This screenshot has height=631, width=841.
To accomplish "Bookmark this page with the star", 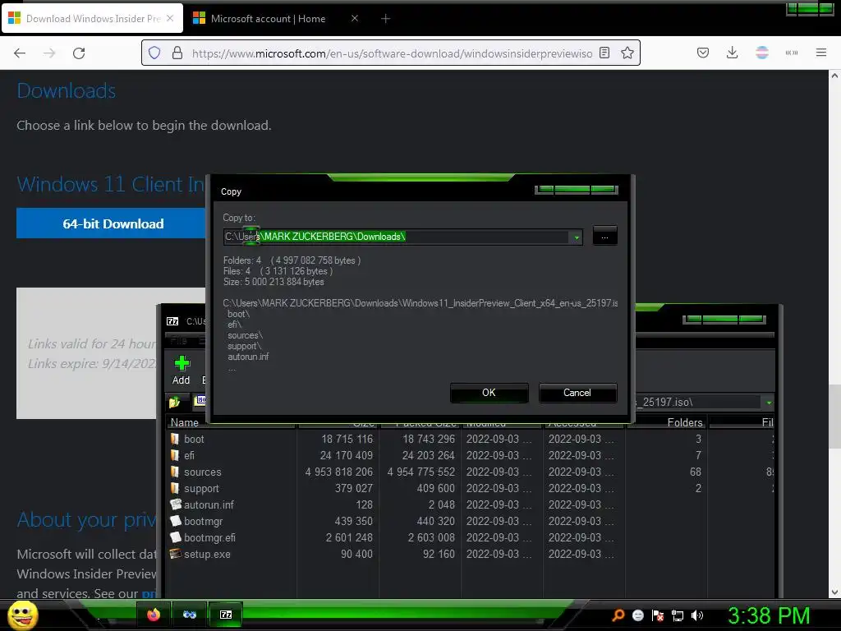I will pos(627,53).
